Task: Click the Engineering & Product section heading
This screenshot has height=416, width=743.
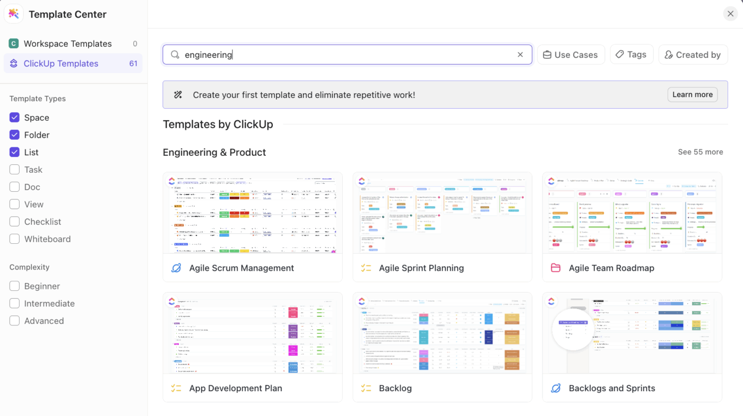Action: point(214,152)
